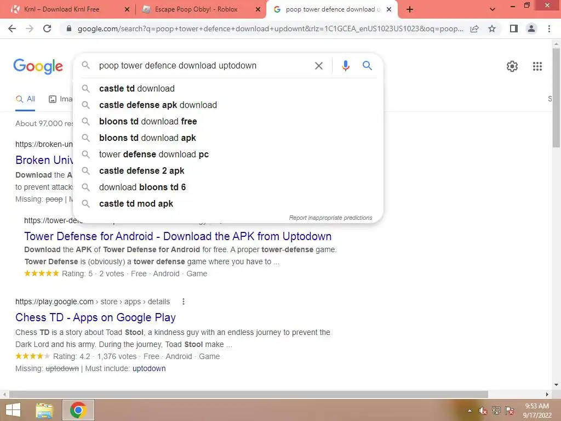561x421 pixels.
Task: Choose suggestion castle td mod apk
Action: tap(228, 204)
